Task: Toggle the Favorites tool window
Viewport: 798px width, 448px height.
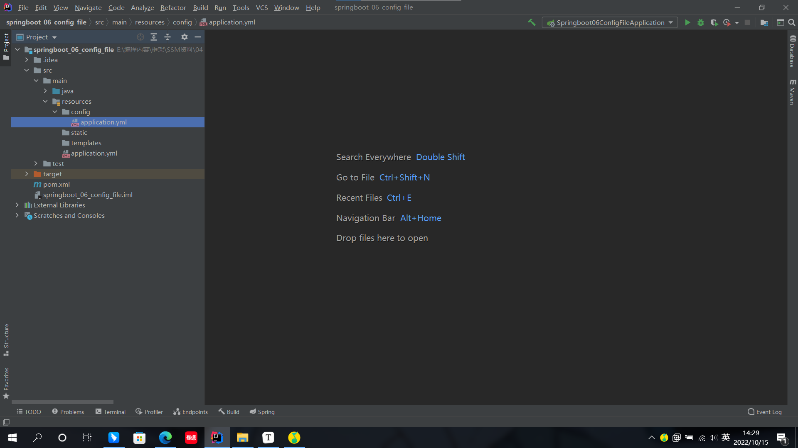Action: click(6, 383)
